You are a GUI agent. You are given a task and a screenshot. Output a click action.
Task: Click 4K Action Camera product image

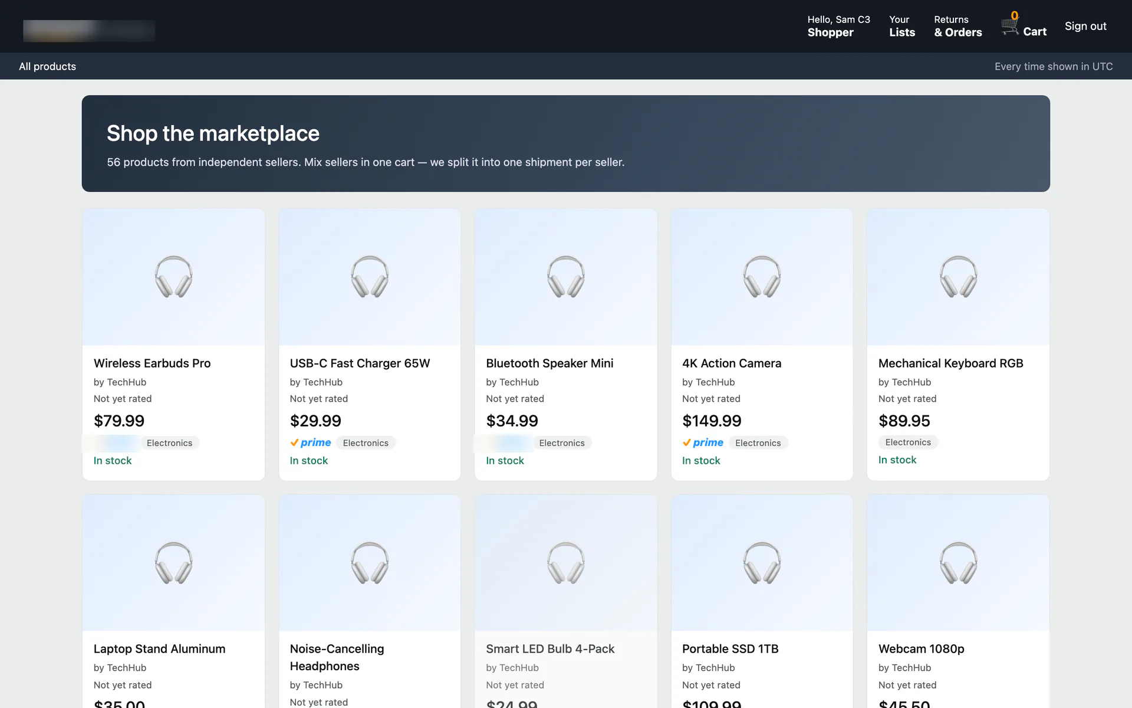coord(762,277)
